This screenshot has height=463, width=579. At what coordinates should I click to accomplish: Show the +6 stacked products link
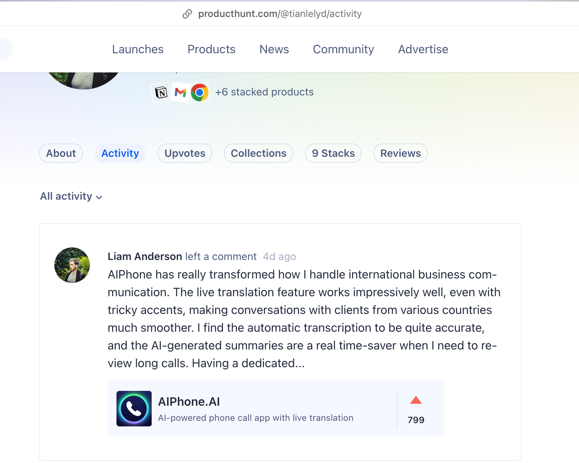pyautogui.click(x=264, y=92)
